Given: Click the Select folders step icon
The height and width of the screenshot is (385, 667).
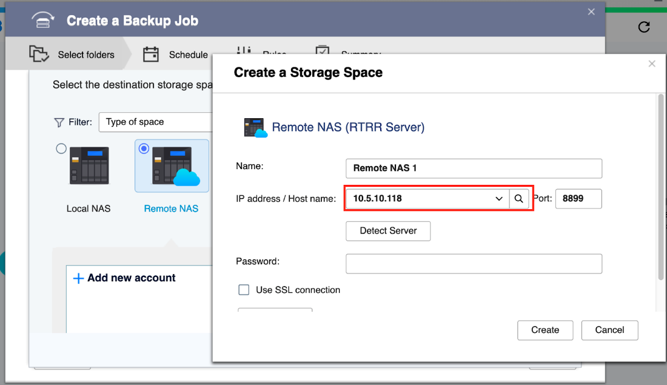Looking at the screenshot, I should click(39, 55).
